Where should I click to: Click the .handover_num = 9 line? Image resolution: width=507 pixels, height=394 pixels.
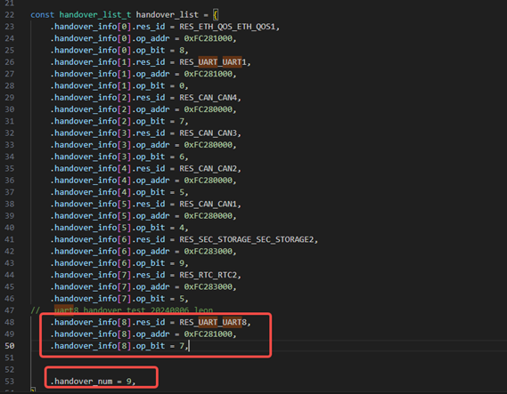tap(93, 382)
